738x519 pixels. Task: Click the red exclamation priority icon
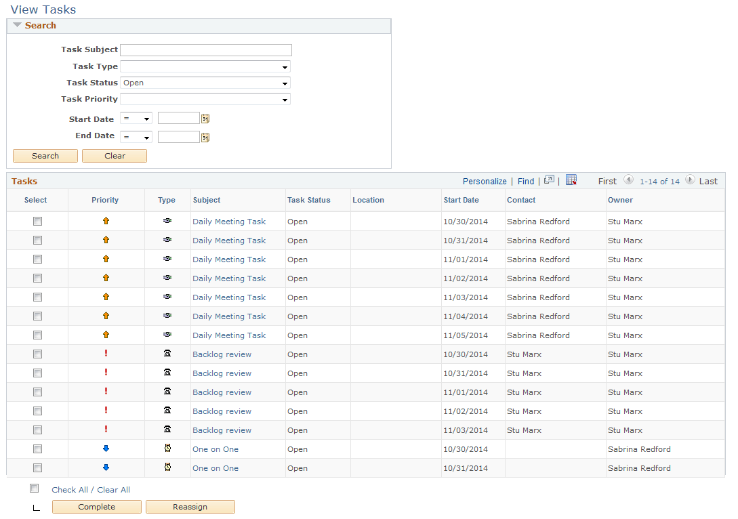point(105,354)
